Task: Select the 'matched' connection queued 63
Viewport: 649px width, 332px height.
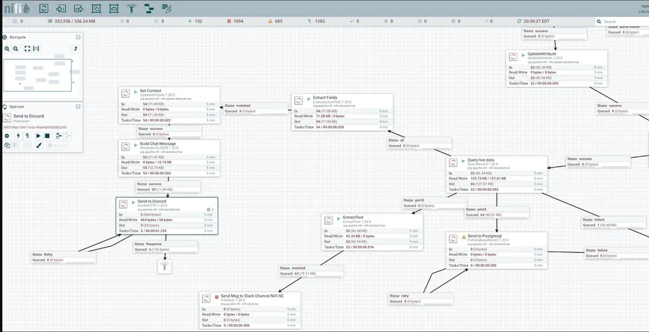Action: 311,271
